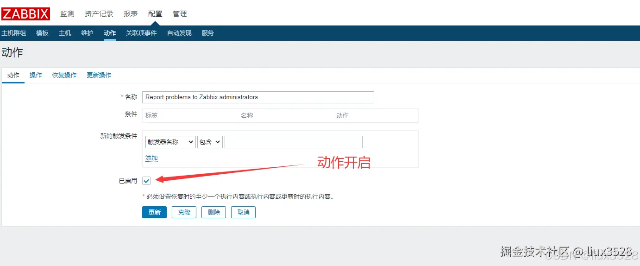Select the 动作 submenu item in blue bar

coord(110,33)
